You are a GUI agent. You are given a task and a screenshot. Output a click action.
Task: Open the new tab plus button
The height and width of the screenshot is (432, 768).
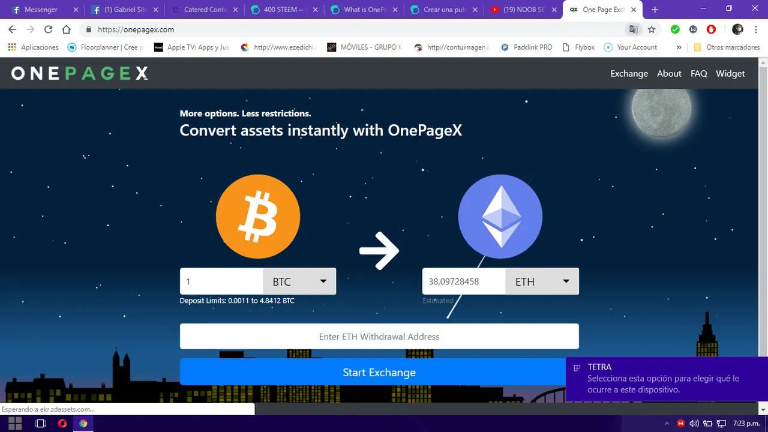tap(655, 10)
